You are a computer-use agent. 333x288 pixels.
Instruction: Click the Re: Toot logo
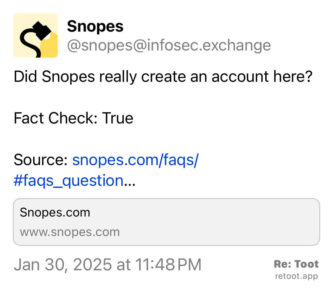(296, 264)
